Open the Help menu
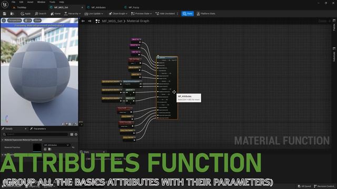Screen dimensions: 337x189 [x=62, y=2]
